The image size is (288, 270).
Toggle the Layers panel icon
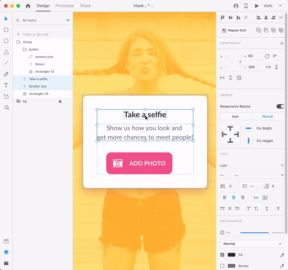tap(6, 252)
